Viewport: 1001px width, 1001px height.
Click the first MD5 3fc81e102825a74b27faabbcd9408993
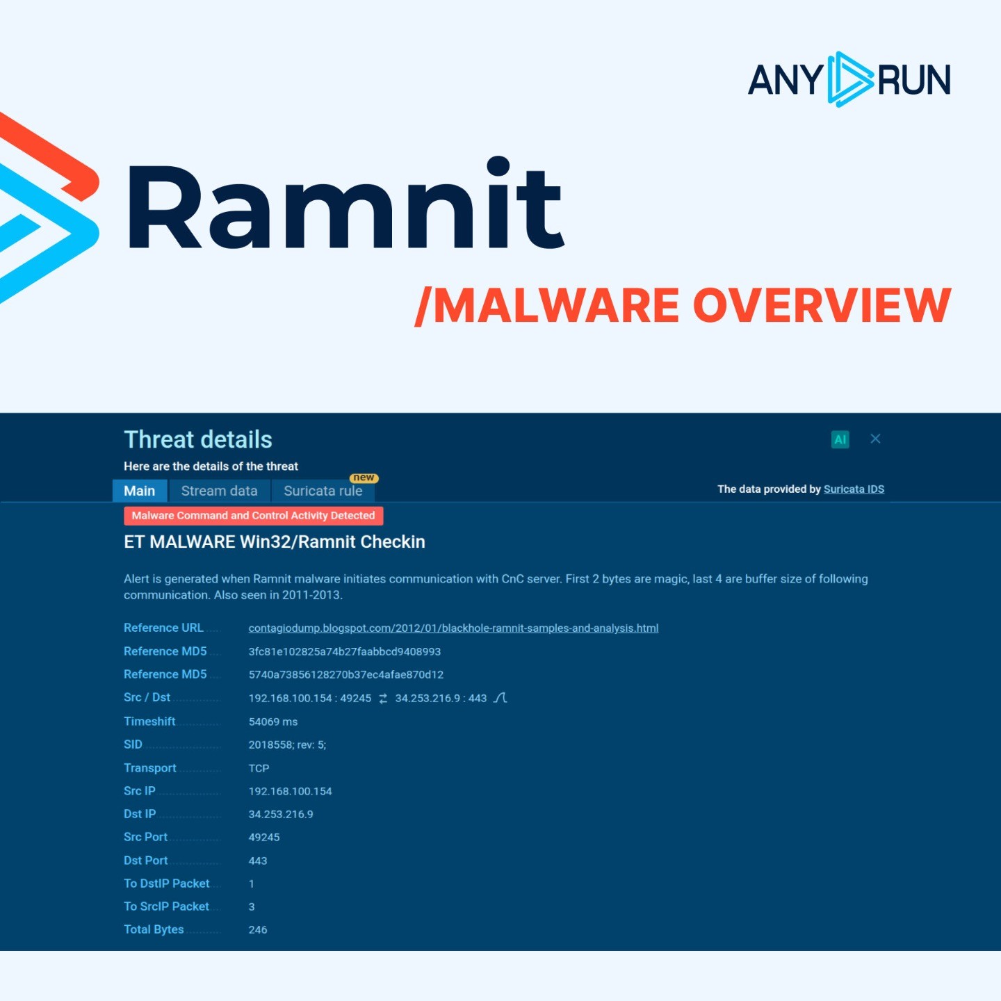pos(345,652)
